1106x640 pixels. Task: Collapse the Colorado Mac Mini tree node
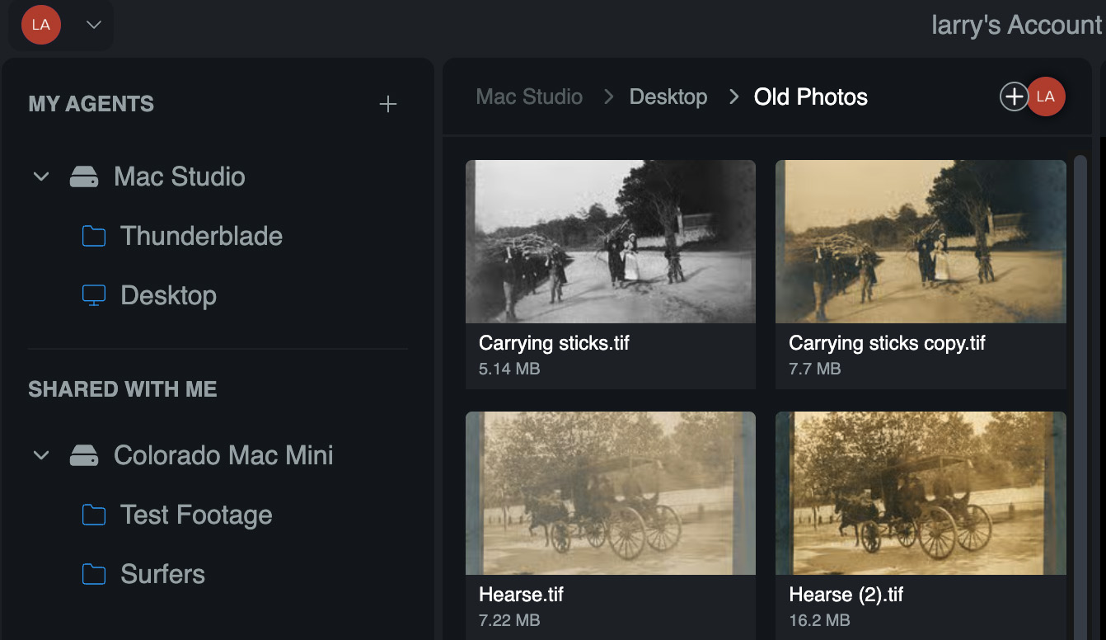(x=41, y=455)
